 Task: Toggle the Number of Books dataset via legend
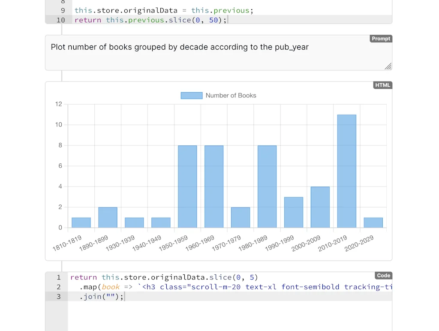(231, 95)
